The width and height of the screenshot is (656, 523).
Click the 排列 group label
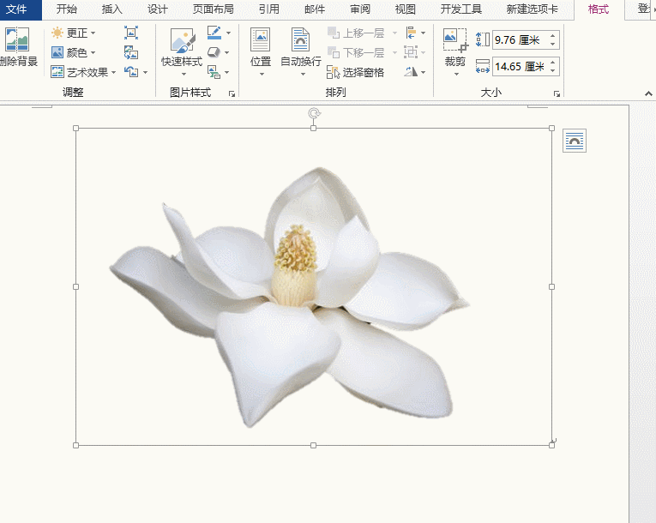(335, 93)
